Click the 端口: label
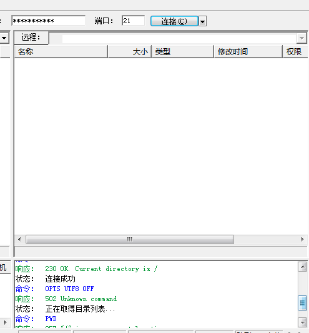 click(x=104, y=21)
